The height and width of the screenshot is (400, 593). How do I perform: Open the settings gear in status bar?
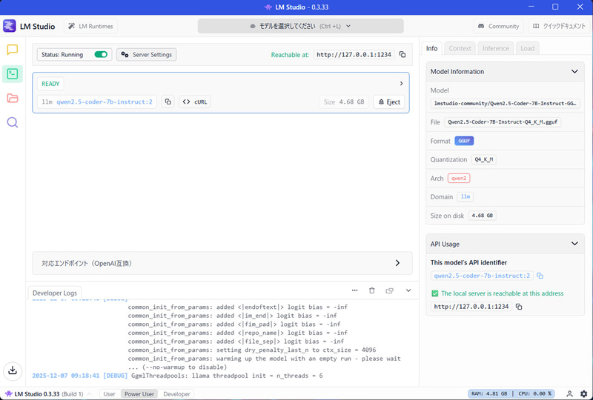pos(584,393)
